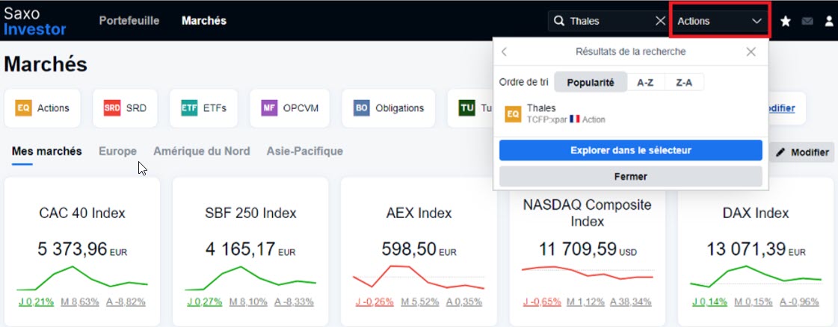Select CAC 40 daily J 0,21% period
The height and width of the screenshot is (327, 838).
(37, 302)
